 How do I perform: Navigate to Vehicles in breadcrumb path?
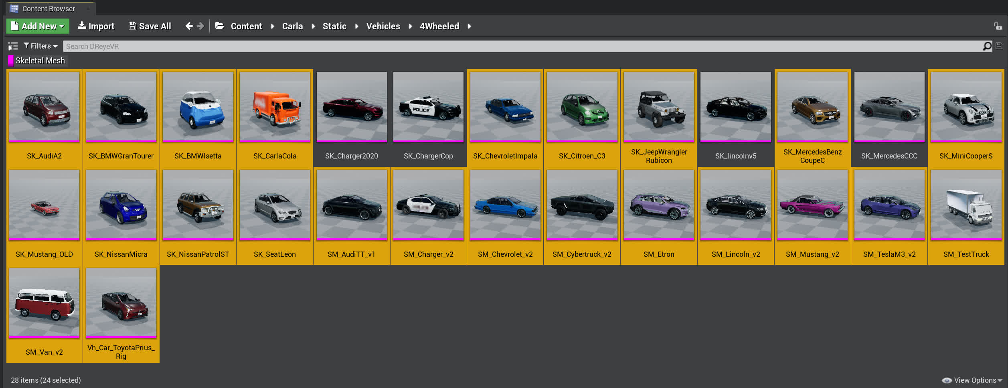tap(383, 26)
